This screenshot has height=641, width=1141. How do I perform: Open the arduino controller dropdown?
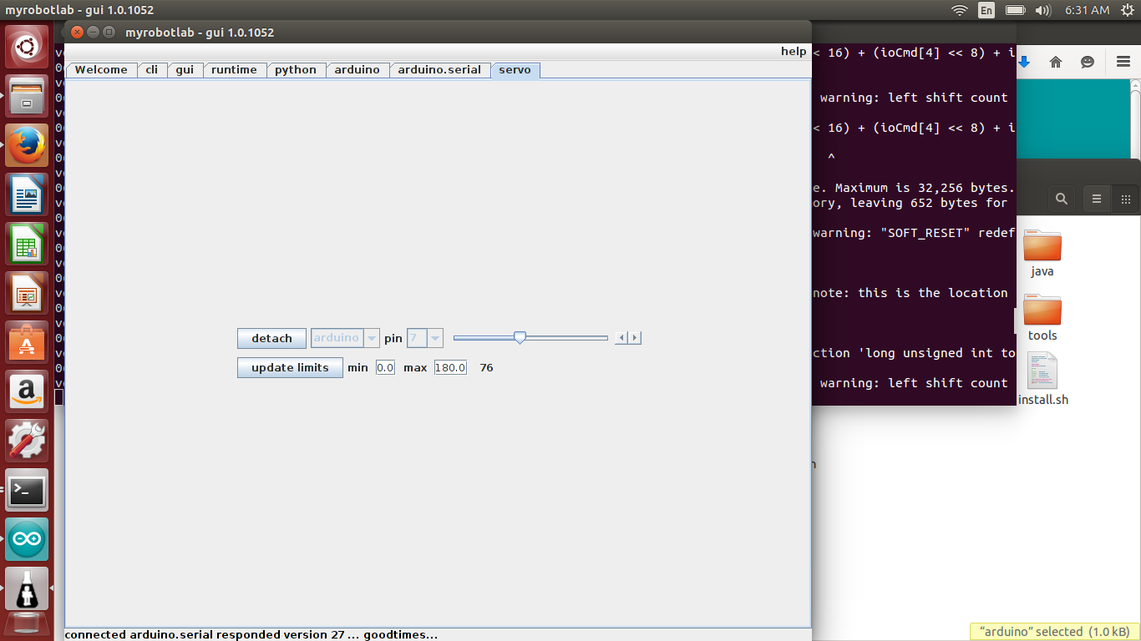tap(345, 338)
